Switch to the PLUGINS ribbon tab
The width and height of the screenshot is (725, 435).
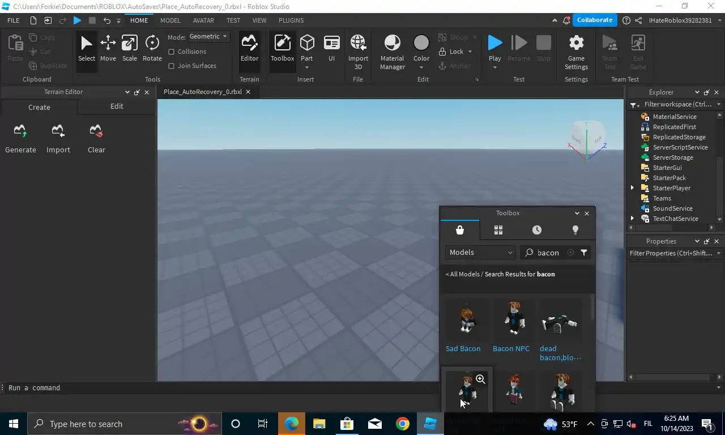(x=291, y=20)
